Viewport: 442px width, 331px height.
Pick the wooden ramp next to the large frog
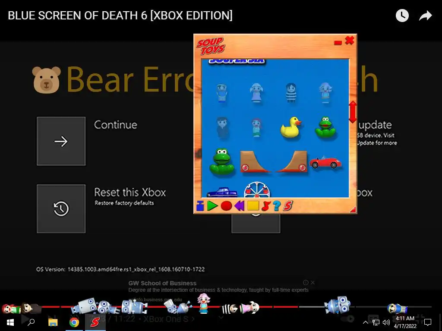[255, 162]
